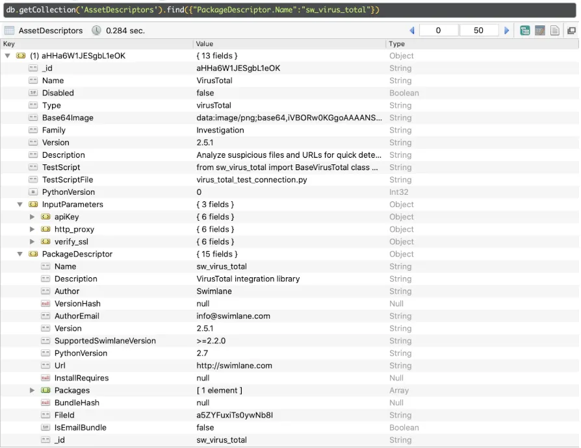Expand the Packages array

pos(32,390)
